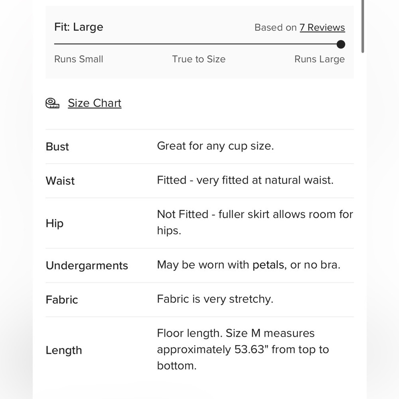Click the 'Great for any cup size' text
Image resolution: width=399 pixels, height=399 pixels.
[x=215, y=146]
